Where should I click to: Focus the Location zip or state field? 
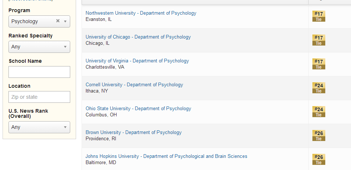click(x=39, y=97)
